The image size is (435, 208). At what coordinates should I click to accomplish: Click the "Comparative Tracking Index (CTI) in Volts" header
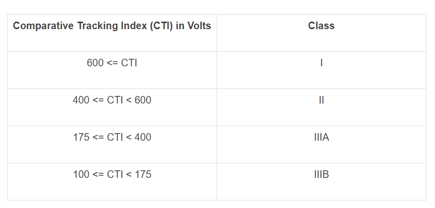click(112, 26)
